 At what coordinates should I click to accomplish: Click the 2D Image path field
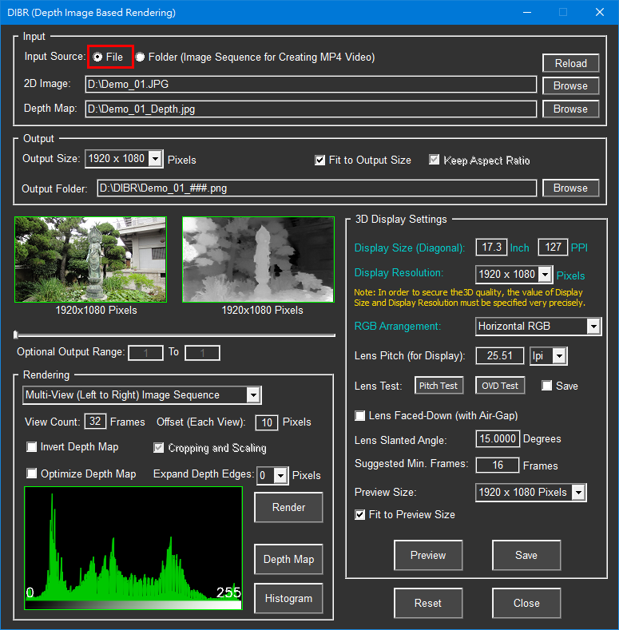[311, 85]
